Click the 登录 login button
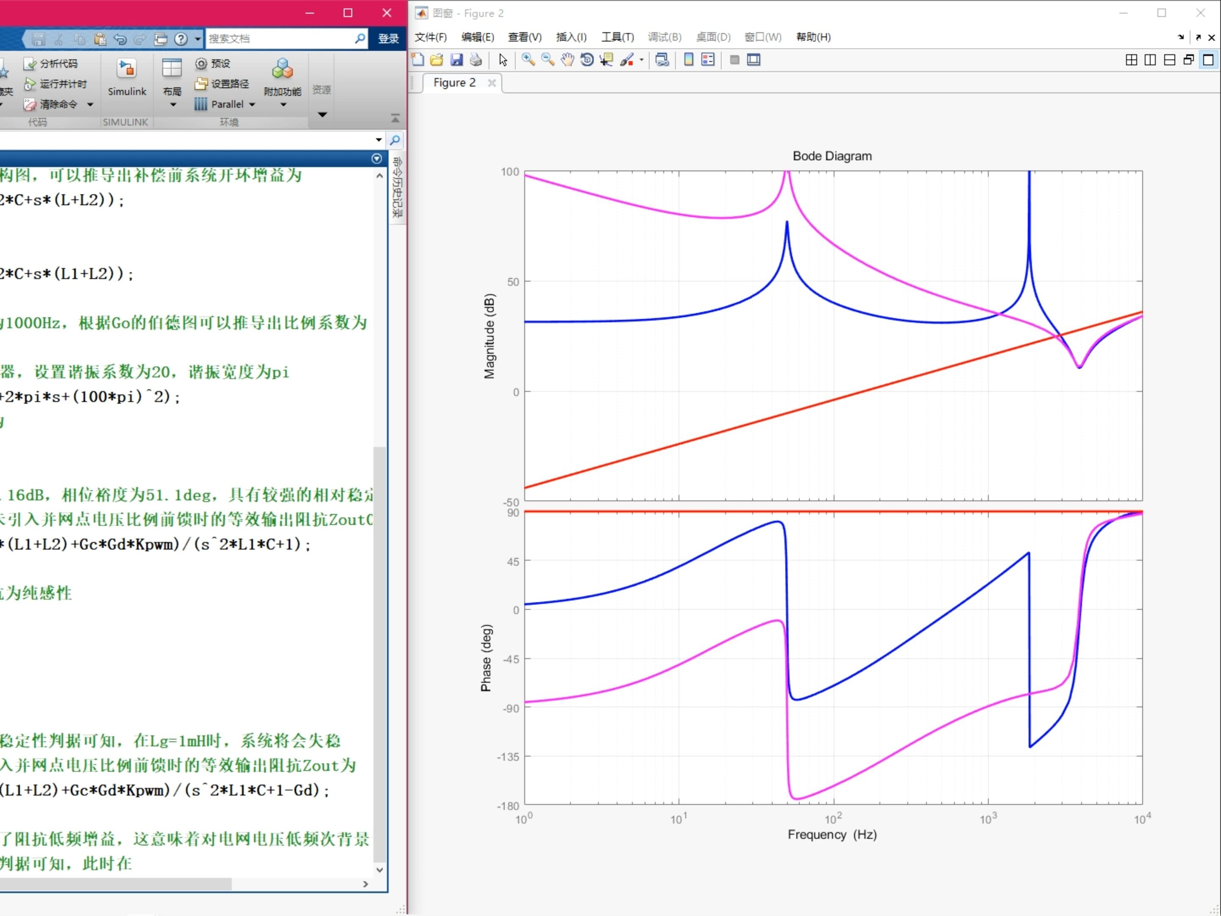The image size is (1221, 916). [388, 39]
